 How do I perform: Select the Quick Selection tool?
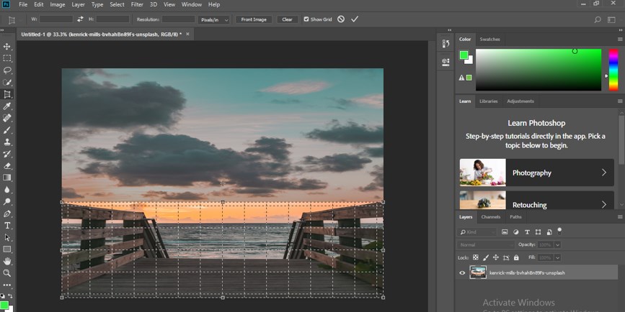(7, 82)
